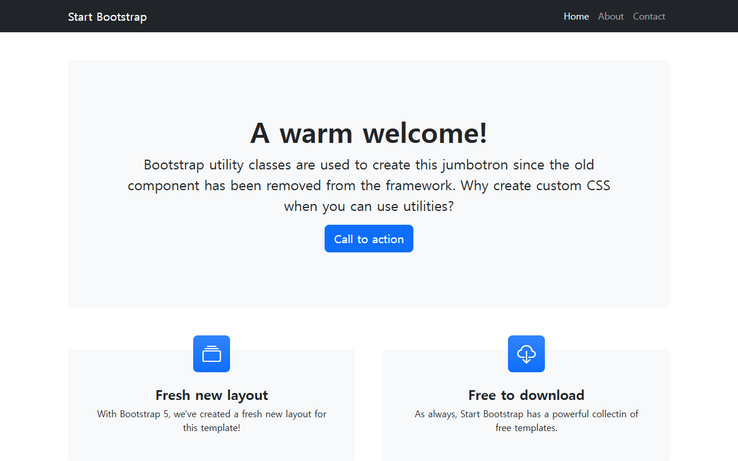This screenshot has height=461, width=738.
Task: Click the "Fresh new layout" heading
Action: pyautogui.click(x=212, y=395)
